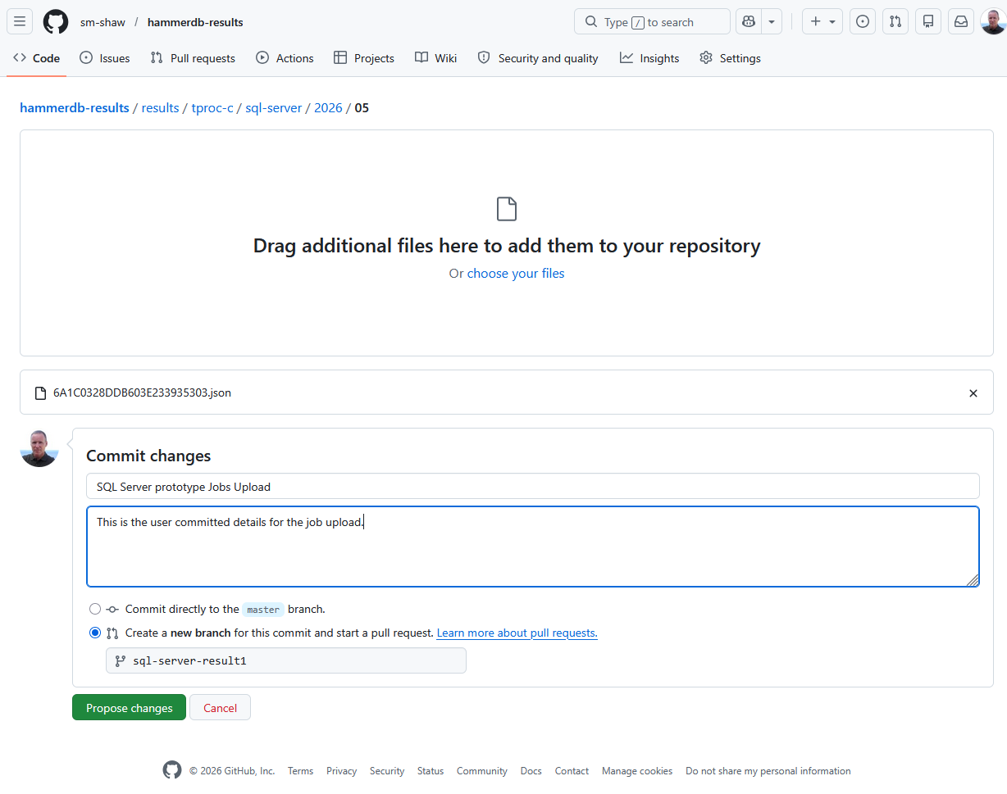Open the Terms footer link
Viewport: 1007px width, 794px height.
click(300, 771)
